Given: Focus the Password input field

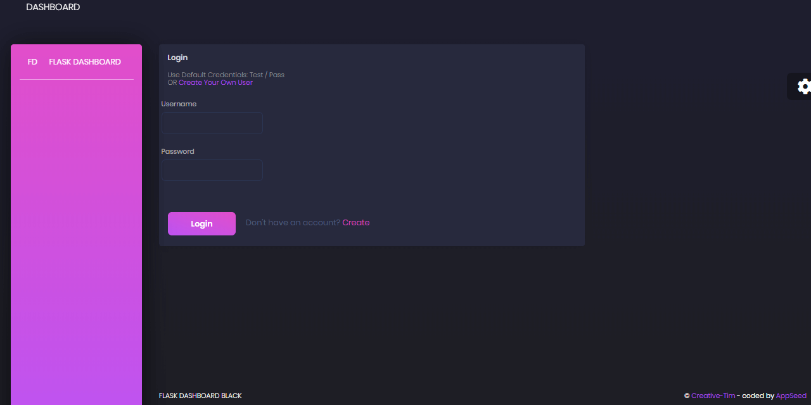Looking at the screenshot, I should tap(212, 171).
